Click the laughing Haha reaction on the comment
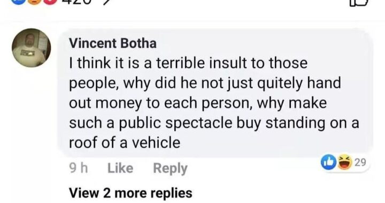 [344, 162]
